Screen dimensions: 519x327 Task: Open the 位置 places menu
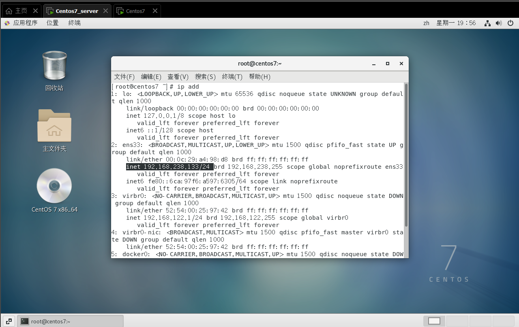(53, 23)
